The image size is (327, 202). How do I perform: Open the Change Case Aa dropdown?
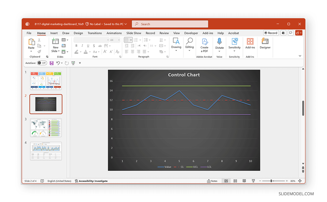(x=96, y=51)
